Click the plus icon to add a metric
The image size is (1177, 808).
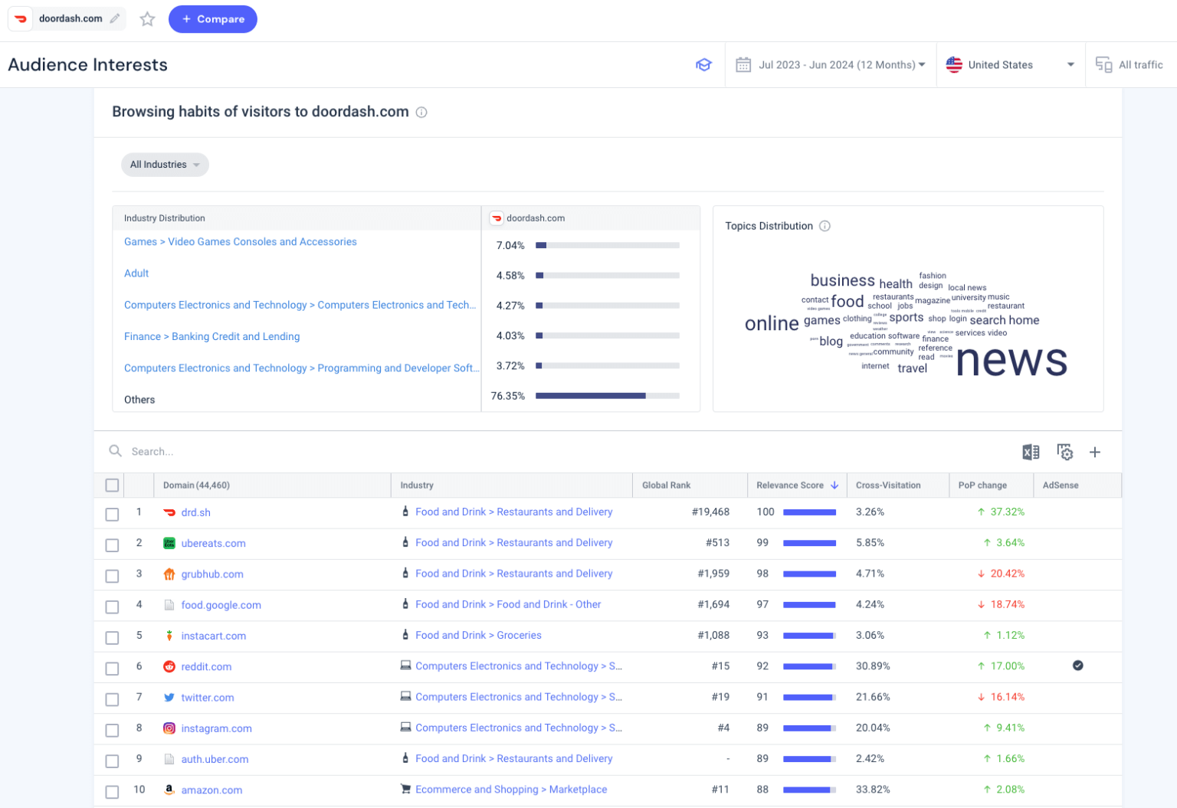coord(1095,452)
